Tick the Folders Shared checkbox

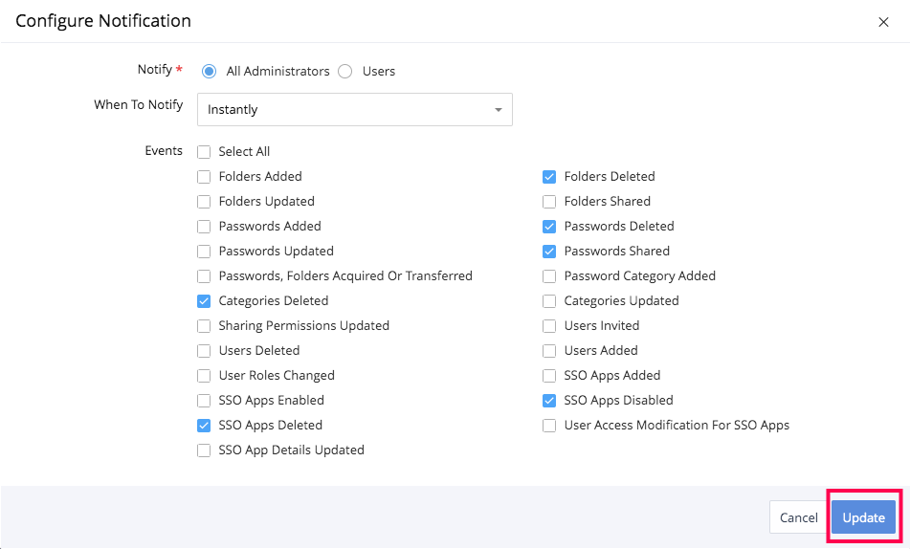(549, 201)
